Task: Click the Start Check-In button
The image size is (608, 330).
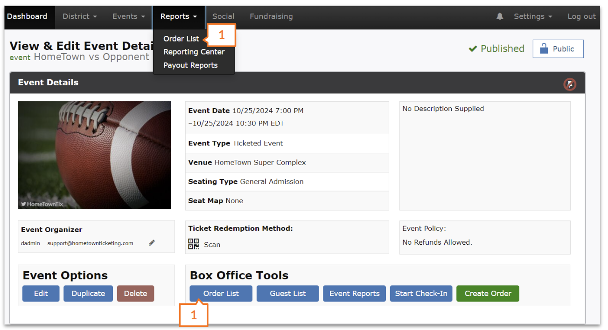Action: tap(421, 294)
